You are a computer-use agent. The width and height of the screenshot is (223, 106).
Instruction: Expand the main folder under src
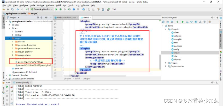tap(13, 31)
